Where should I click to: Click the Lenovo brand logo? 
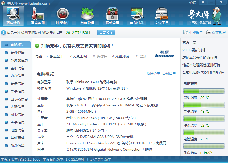point(164,54)
